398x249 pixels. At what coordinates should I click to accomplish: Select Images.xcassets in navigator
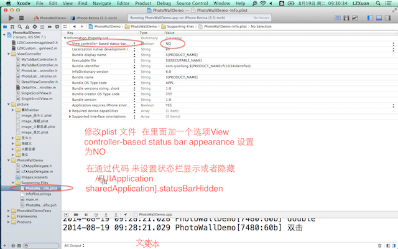[x=32, y=177]
